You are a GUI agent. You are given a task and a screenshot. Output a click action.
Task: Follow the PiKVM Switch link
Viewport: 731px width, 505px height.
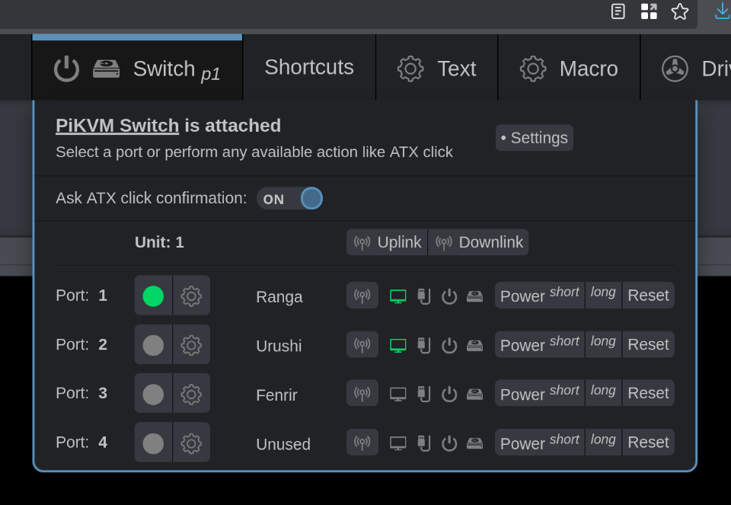tap(117, 126)
